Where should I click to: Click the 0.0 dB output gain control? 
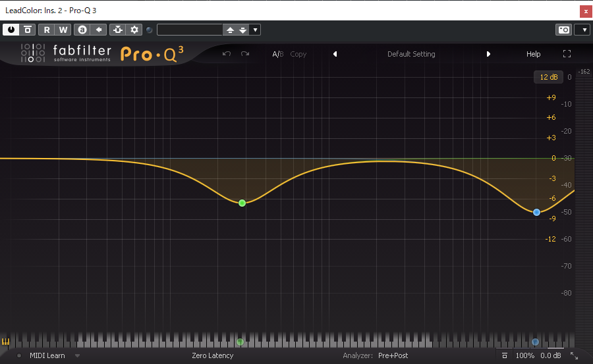pos(551,355)
